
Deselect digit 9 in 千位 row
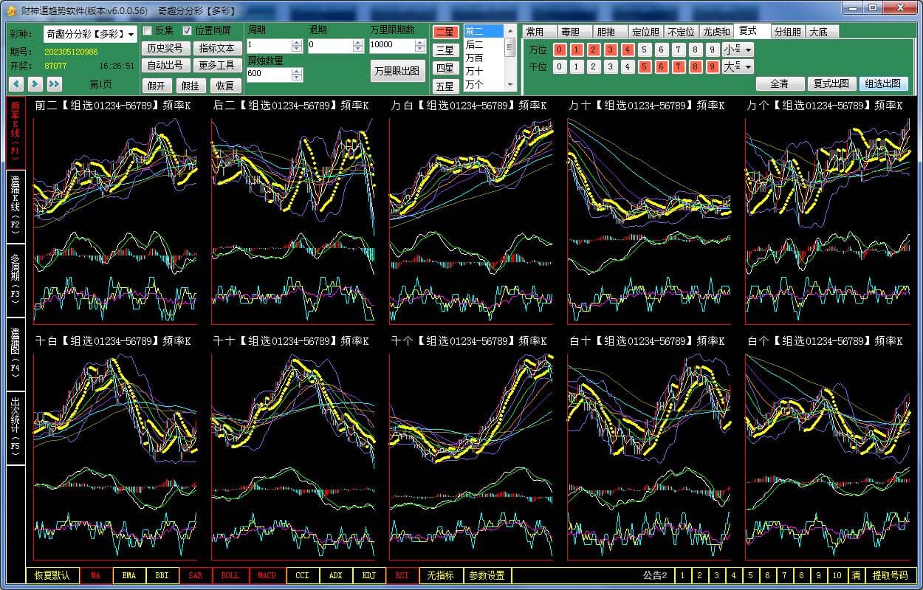(x=712, y=66)
